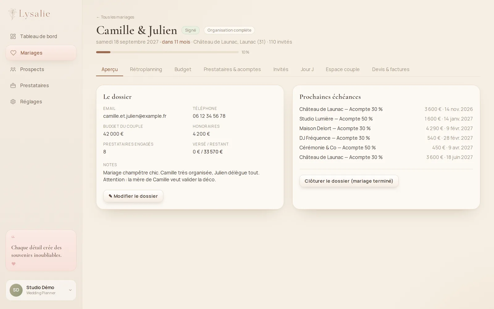
Task: Click the SD avatar circle
Action: point(16,290)
